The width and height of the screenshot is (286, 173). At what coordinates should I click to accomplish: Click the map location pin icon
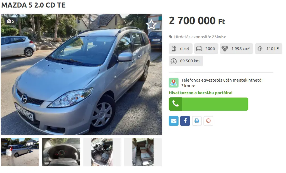(x=174, y=83)
